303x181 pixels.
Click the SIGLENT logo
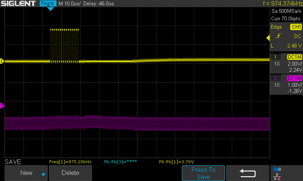pos(18,3)
